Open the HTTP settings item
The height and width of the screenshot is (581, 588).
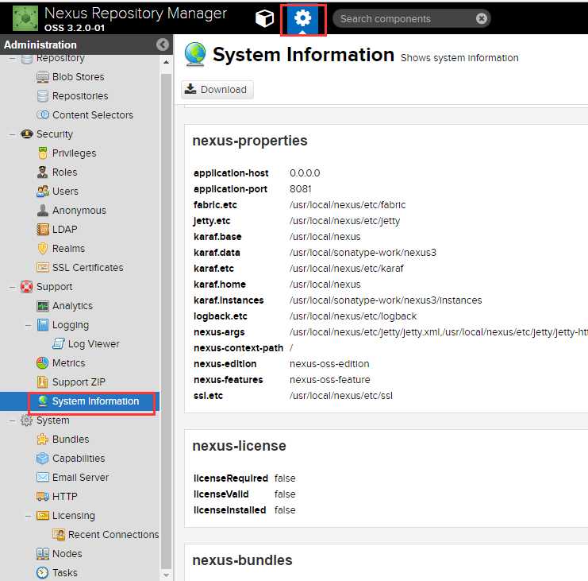tap(64, 497)
